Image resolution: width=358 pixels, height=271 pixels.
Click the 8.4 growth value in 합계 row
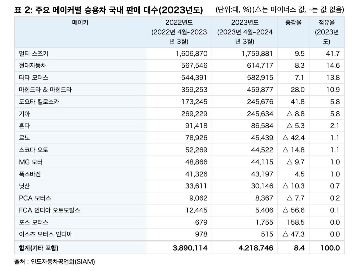299,248
